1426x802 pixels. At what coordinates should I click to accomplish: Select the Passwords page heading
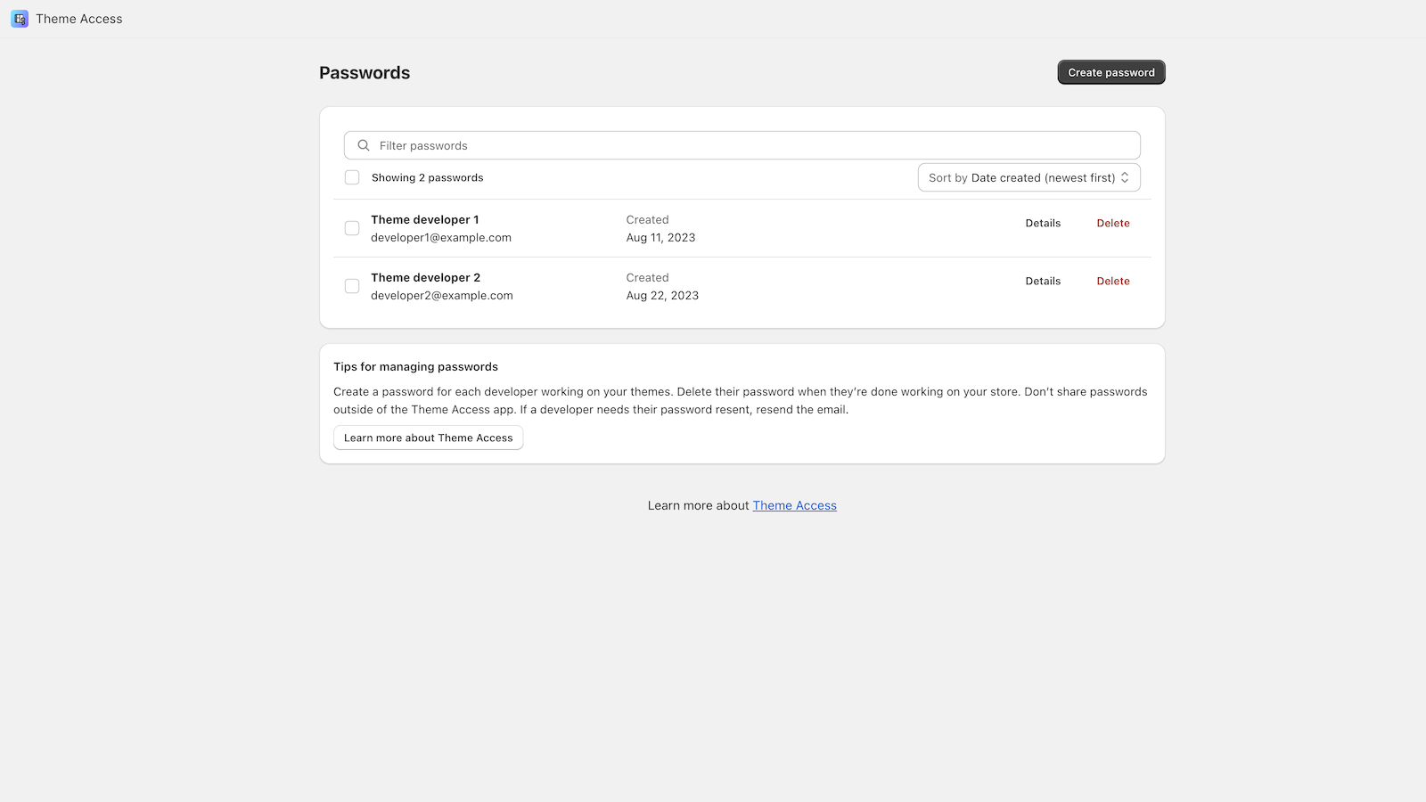(365, 72)
